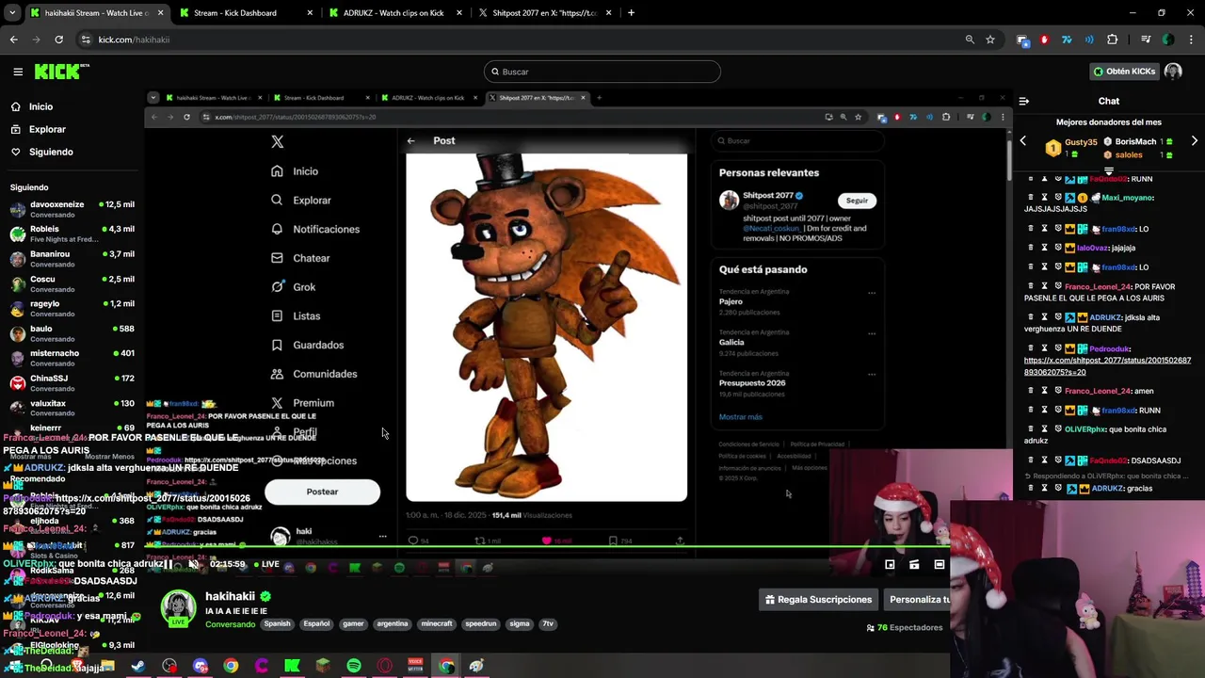This screenshot has width=1205, height=678.
Task: Open Kick app from the taskbar
Action: (x=292, y=666)
